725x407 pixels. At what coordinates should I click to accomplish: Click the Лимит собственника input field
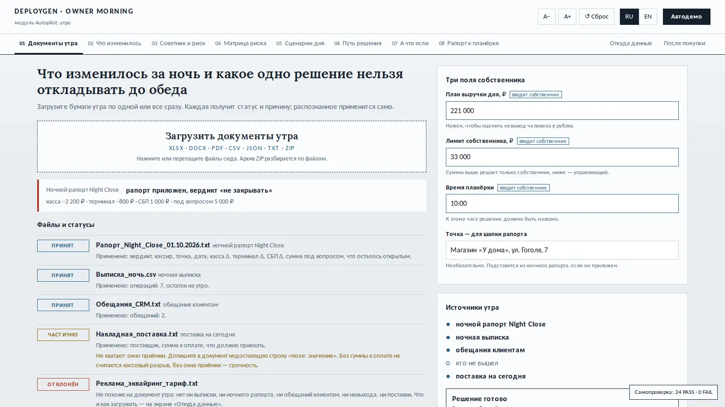[562, 157]
